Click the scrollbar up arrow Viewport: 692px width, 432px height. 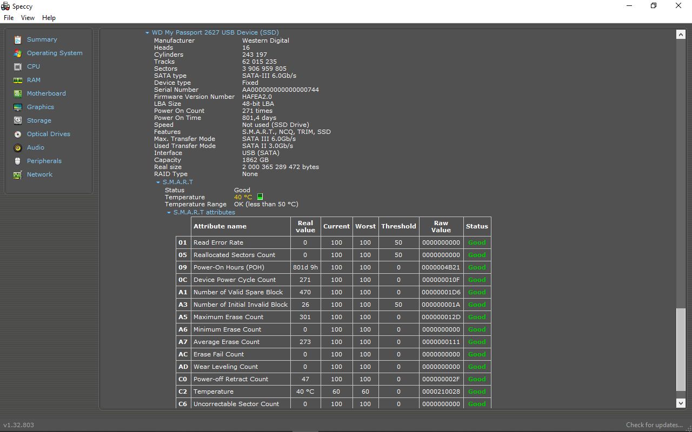[681, 34]
